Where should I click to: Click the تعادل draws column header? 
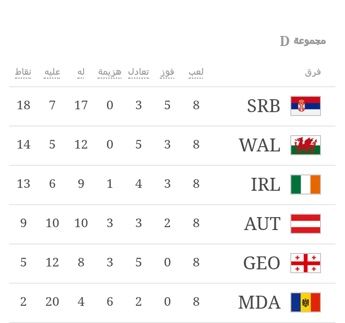click(139, 72)
